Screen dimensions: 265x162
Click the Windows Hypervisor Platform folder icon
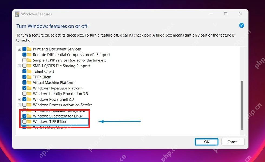coord(29,88)
